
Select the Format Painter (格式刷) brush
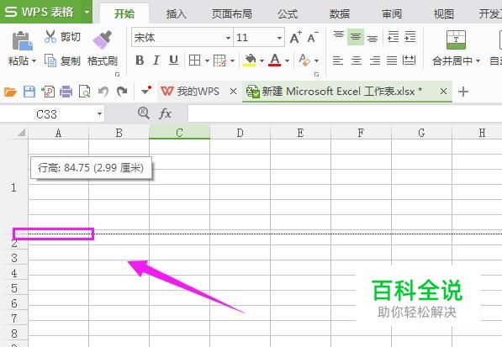pyautogui.click(x=103, y=40)
